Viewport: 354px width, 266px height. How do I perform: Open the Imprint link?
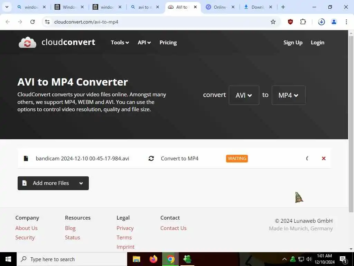(125, 247)
